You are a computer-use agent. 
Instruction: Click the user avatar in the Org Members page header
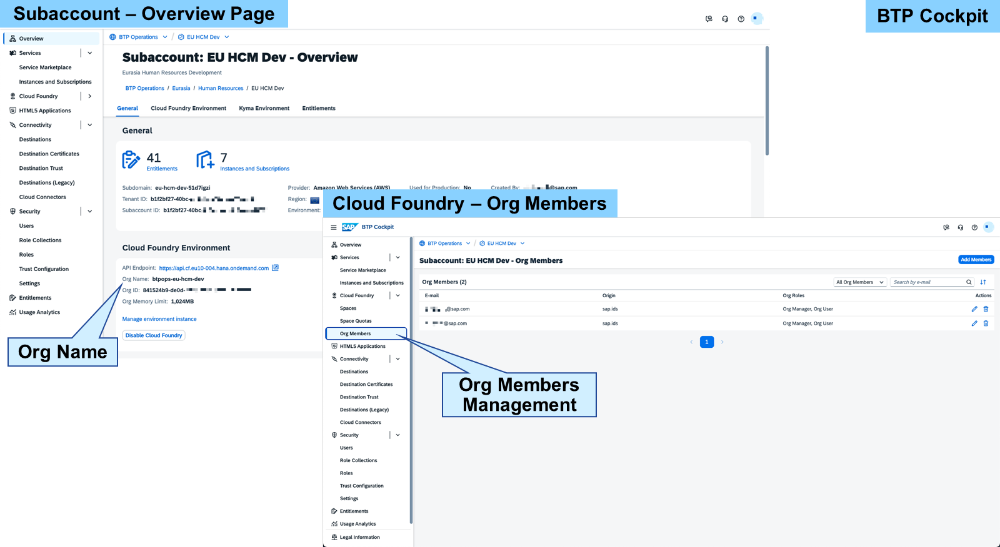pyautogui.click(x=988, y=227)
